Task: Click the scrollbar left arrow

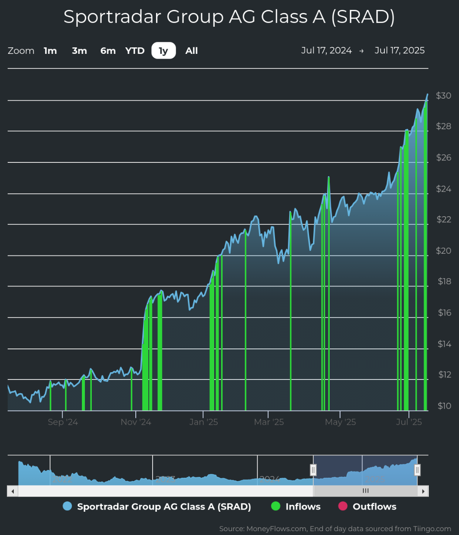Action: pos(12,491)
